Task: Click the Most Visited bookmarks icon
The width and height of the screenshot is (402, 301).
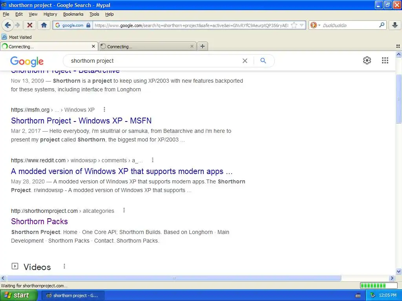Action: (x=4, y=37)
